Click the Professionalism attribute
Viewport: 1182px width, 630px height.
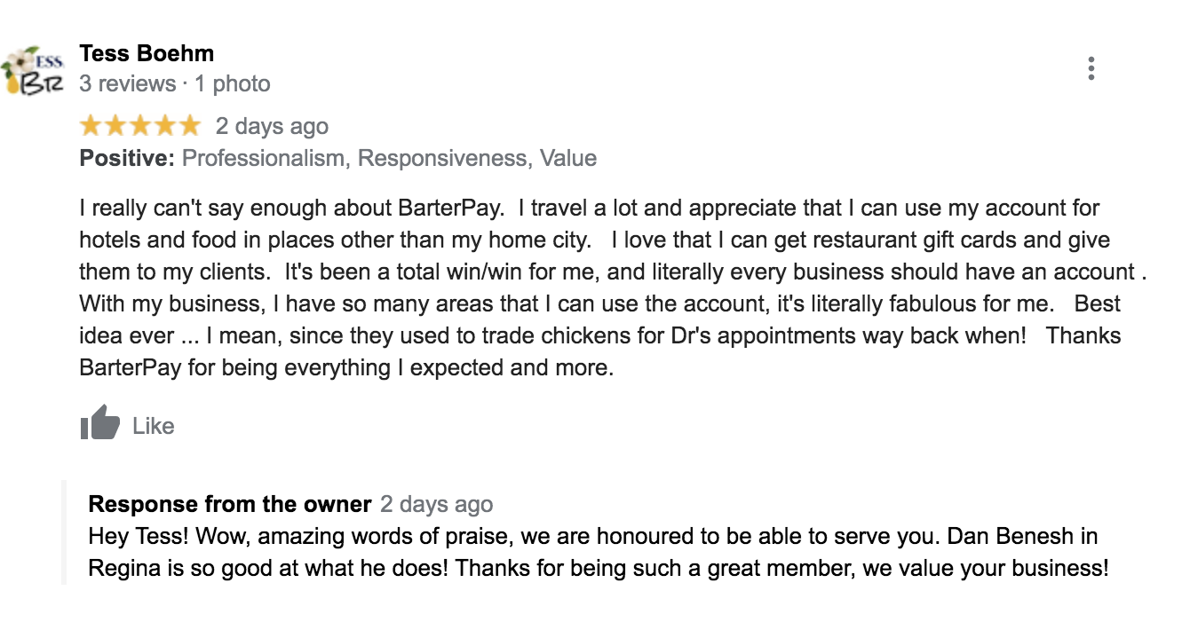click(263, 159)
